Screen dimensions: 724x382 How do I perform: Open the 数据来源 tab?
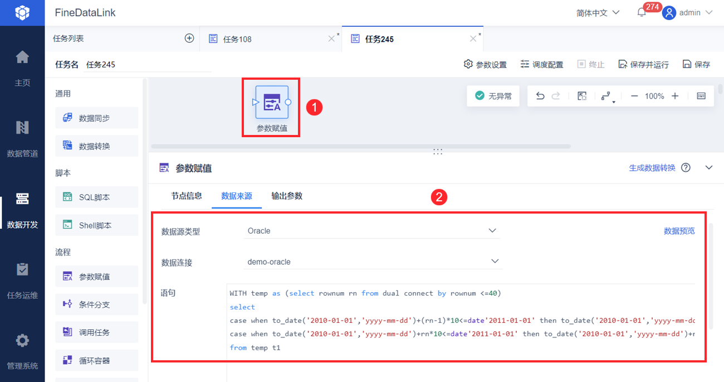[237, 196]
